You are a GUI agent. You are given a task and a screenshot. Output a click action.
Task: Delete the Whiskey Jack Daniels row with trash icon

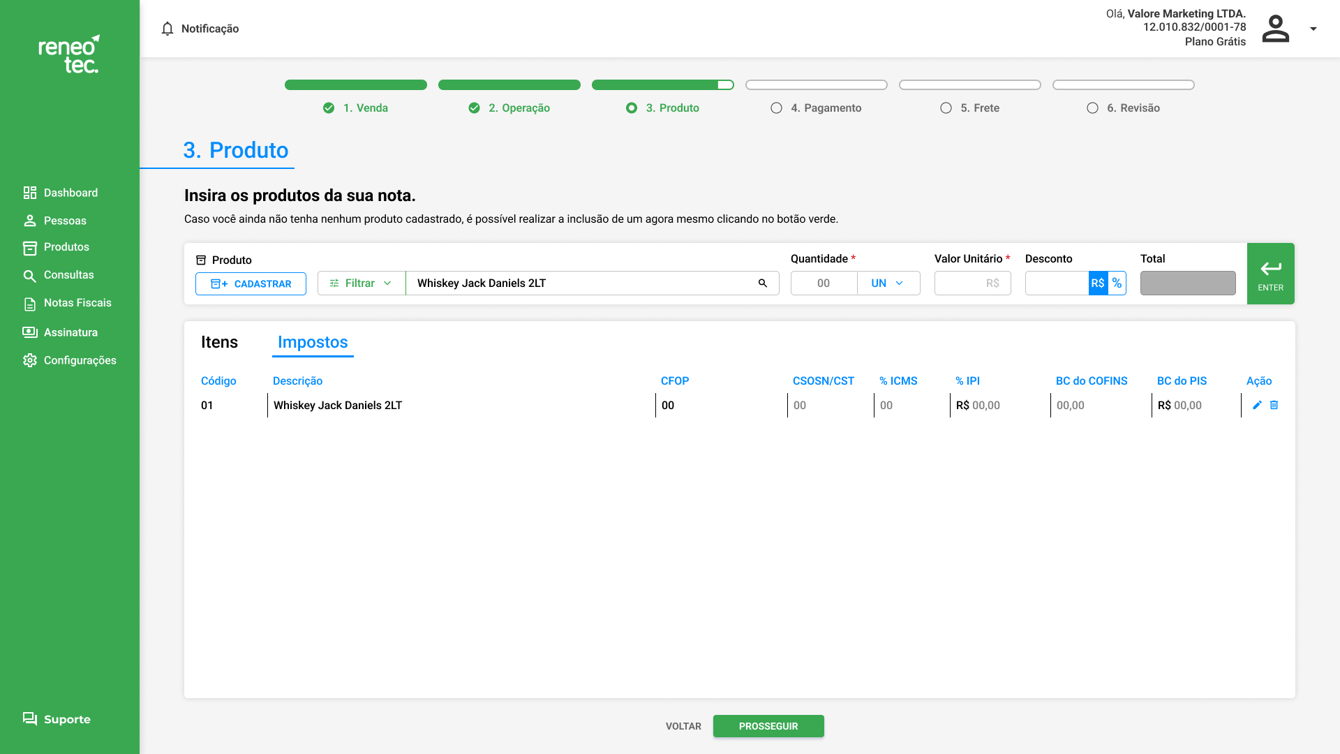(x=1274, y=405)
